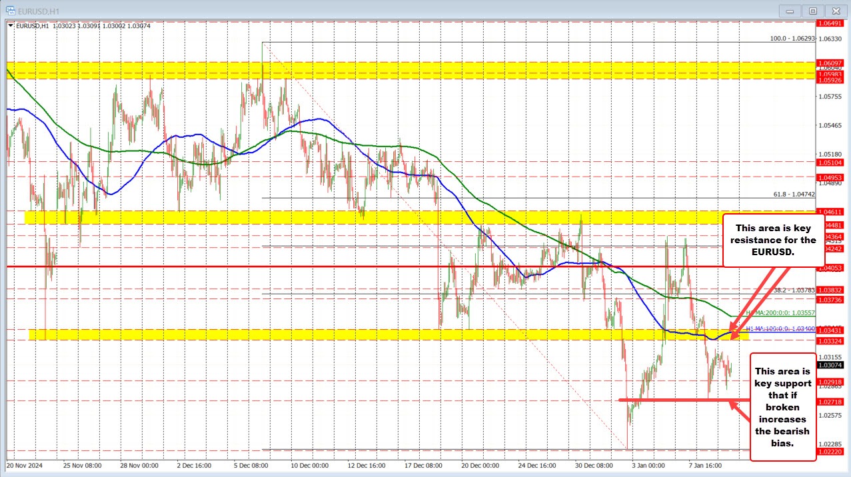Click the red price tag 1.03431
Viewport: 851px width, 477px height.
click(831, 330)
